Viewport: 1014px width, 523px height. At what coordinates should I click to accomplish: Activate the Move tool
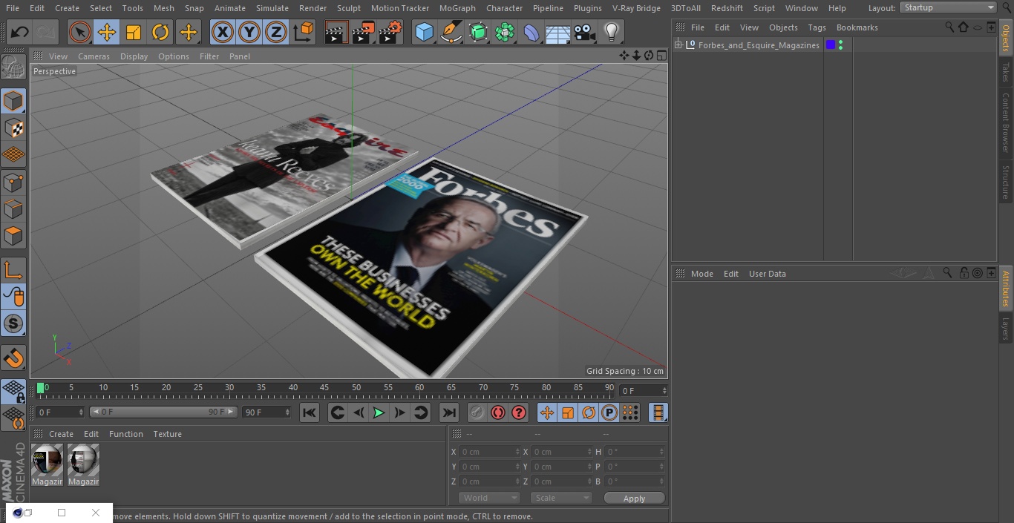click(106, 33)
